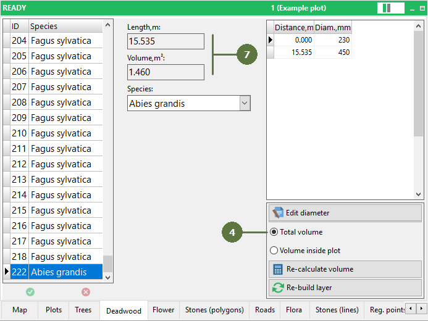The width and height of the screenshot is (428, 321).
Task: Click the Re-build layer button
Action: (345, 288)
